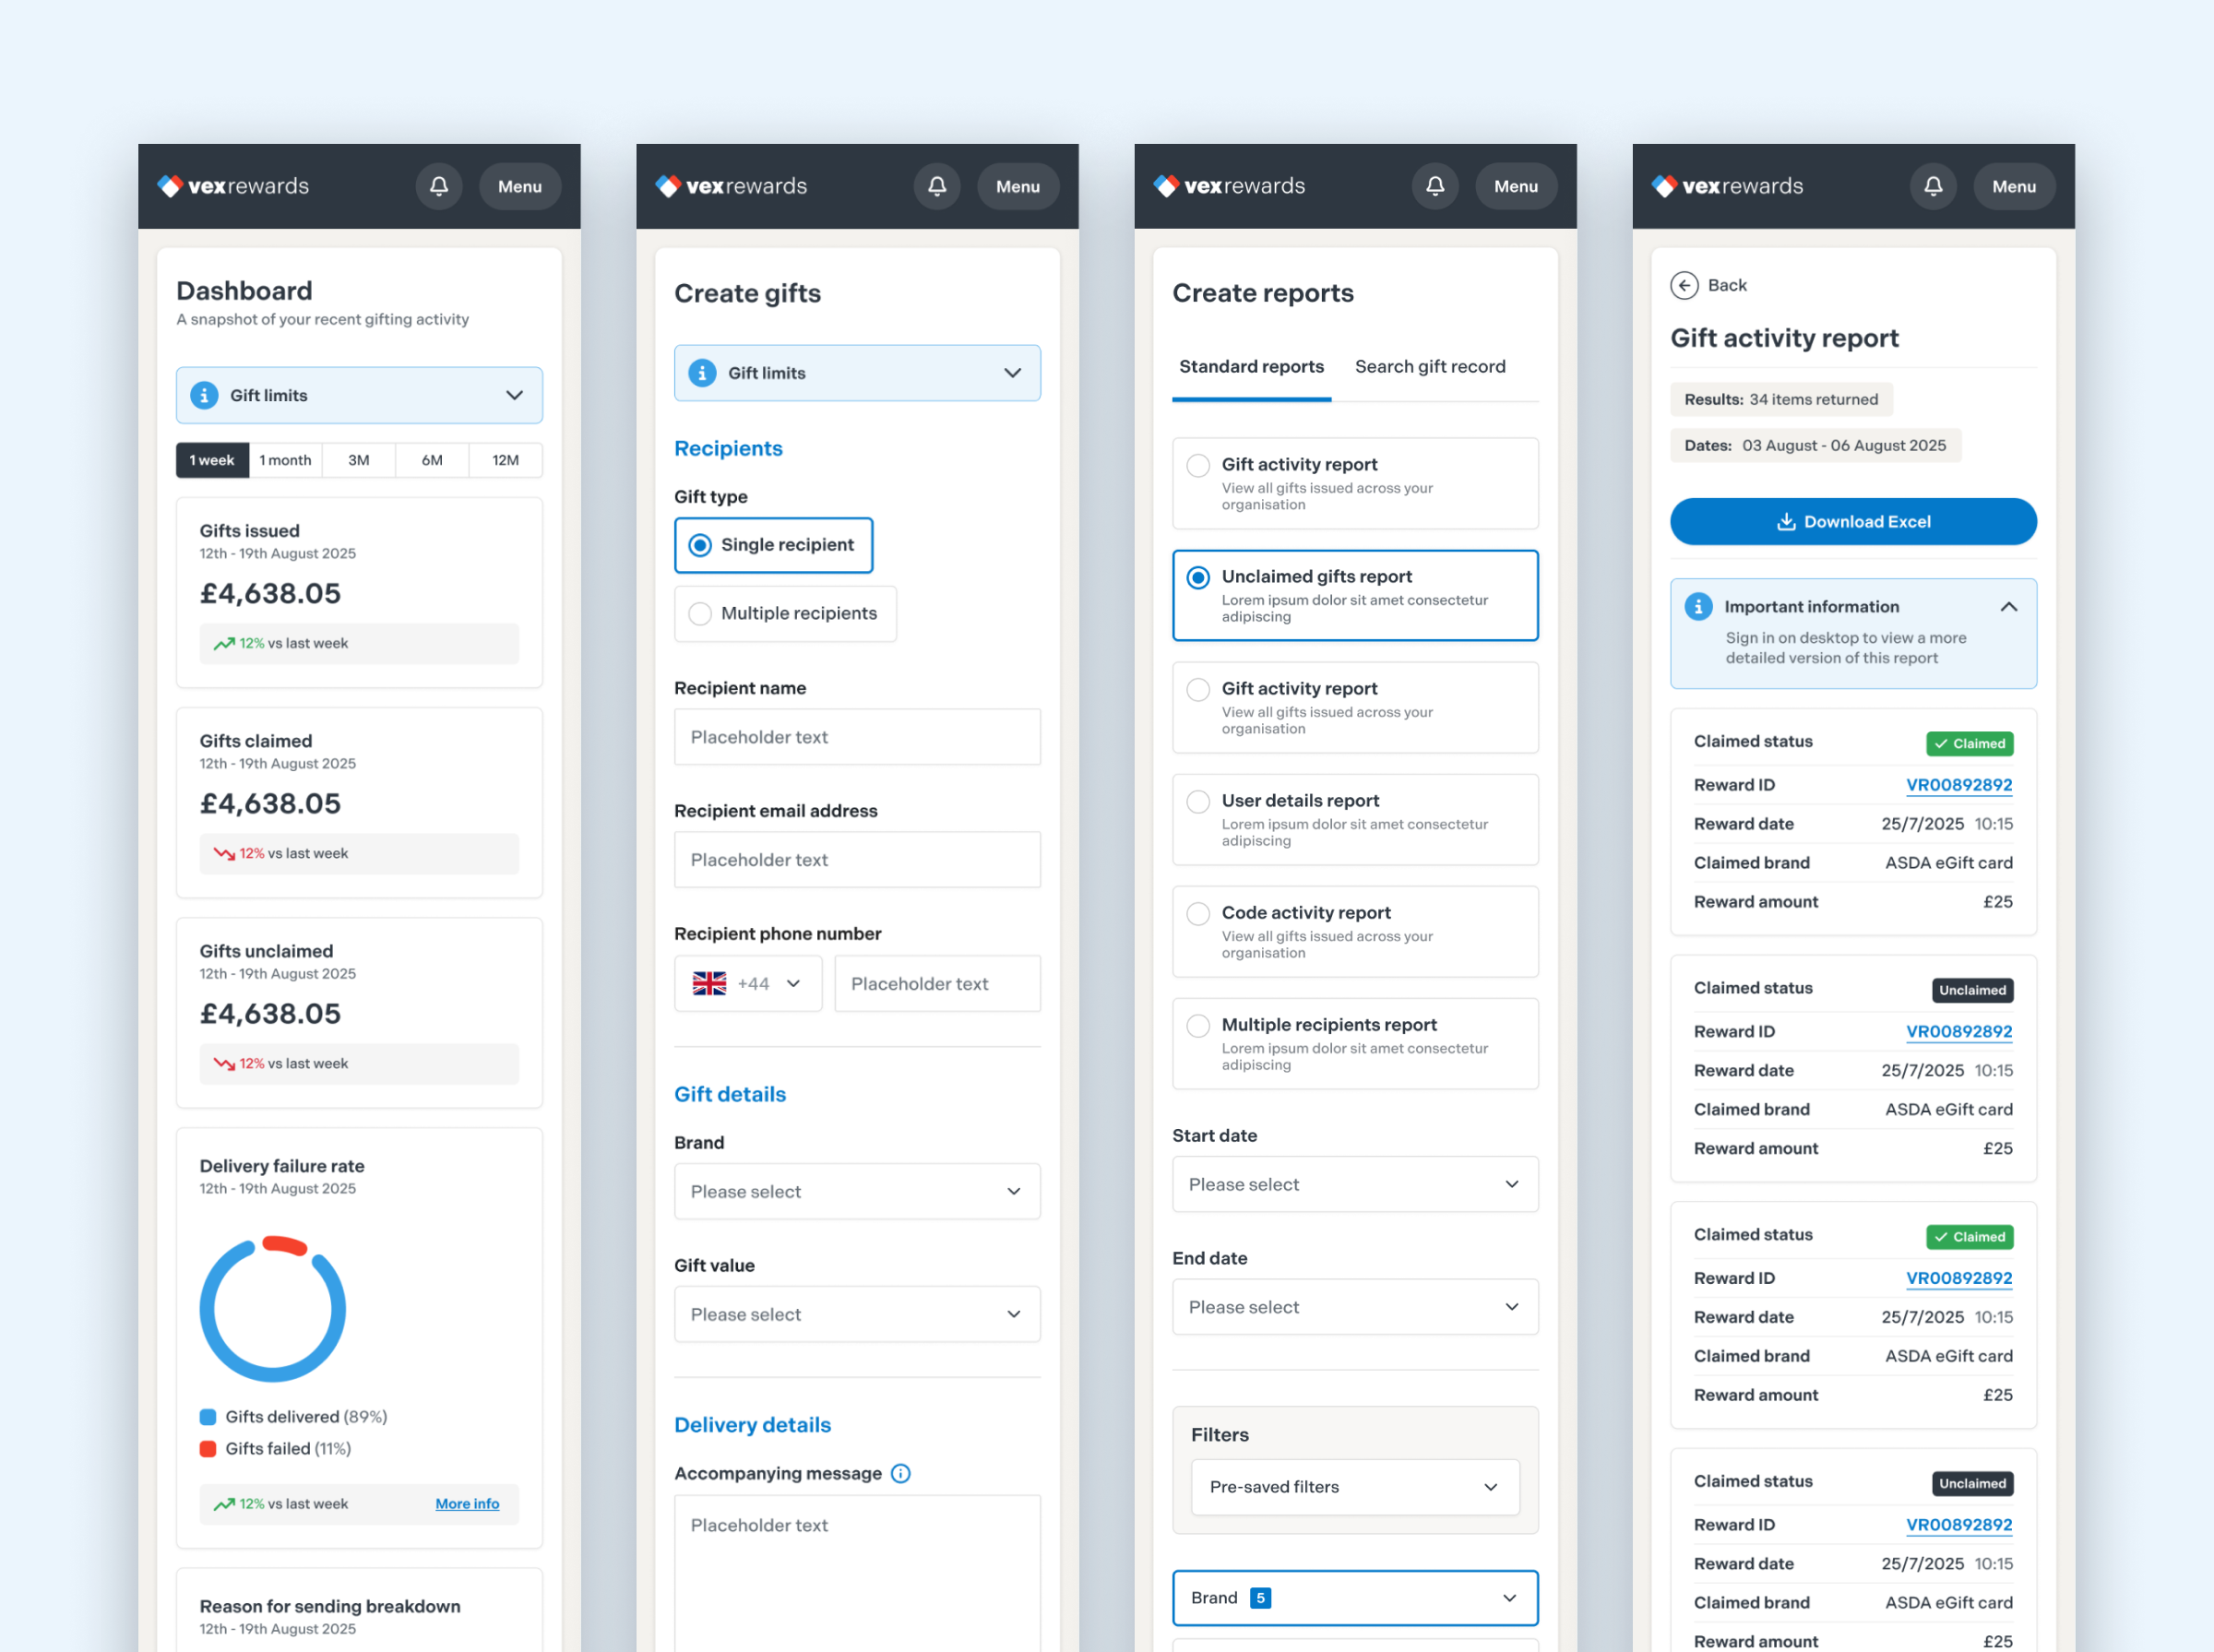Select the first Gift activity report radio

point(1355,483)
